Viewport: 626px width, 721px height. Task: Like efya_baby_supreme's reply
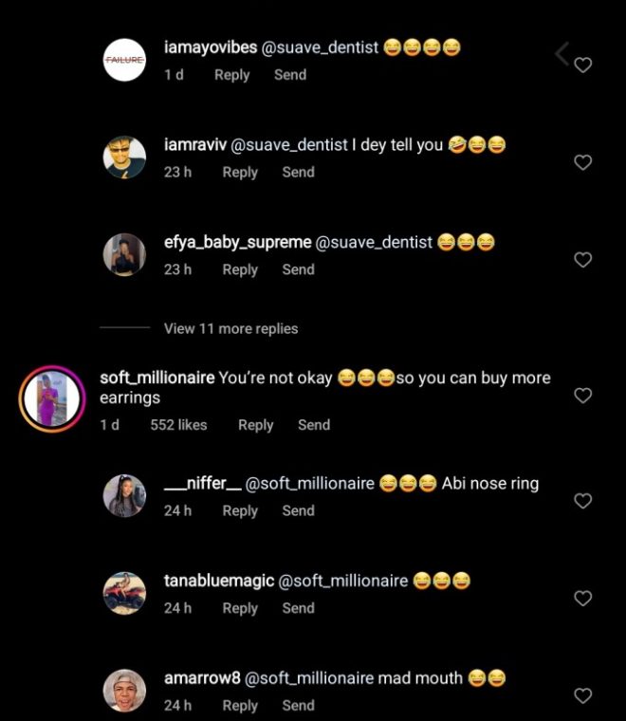tap(583, 259)
